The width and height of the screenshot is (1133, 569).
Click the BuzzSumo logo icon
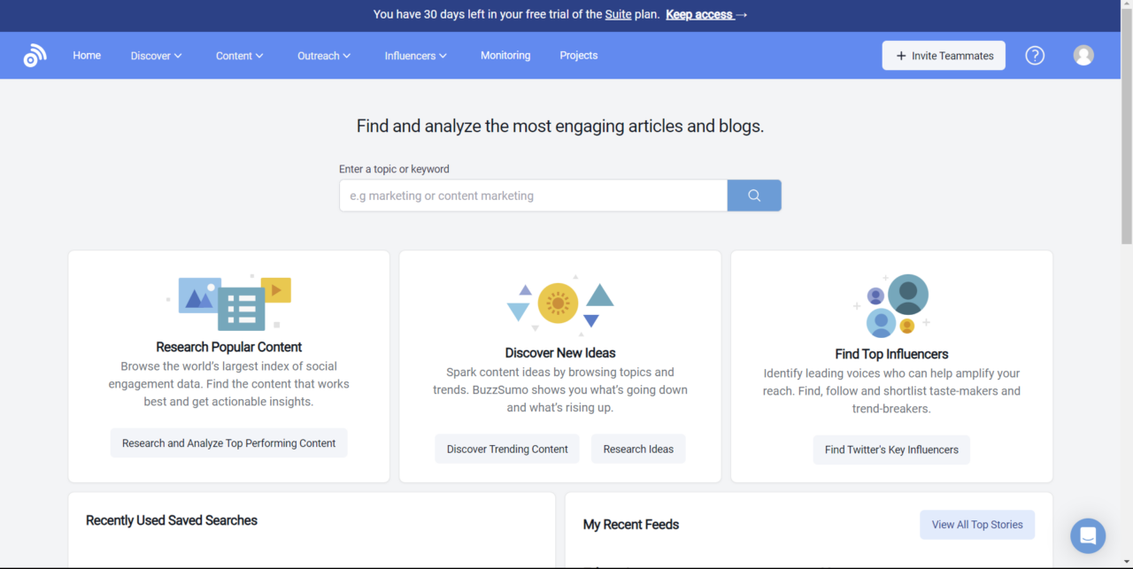35,56
